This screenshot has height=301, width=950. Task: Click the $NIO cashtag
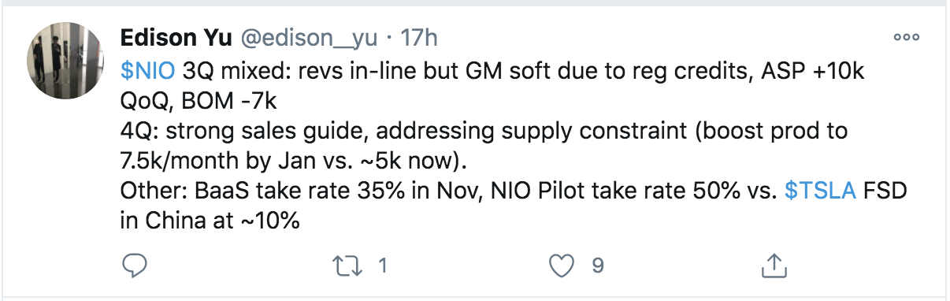tap(149, 70)
